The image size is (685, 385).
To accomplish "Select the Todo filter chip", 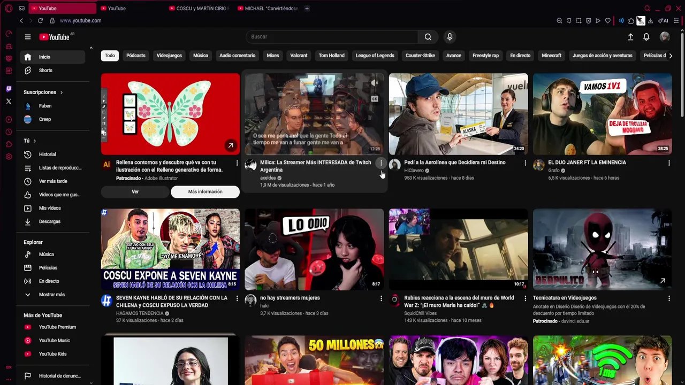I will click(x=110, y=56).
